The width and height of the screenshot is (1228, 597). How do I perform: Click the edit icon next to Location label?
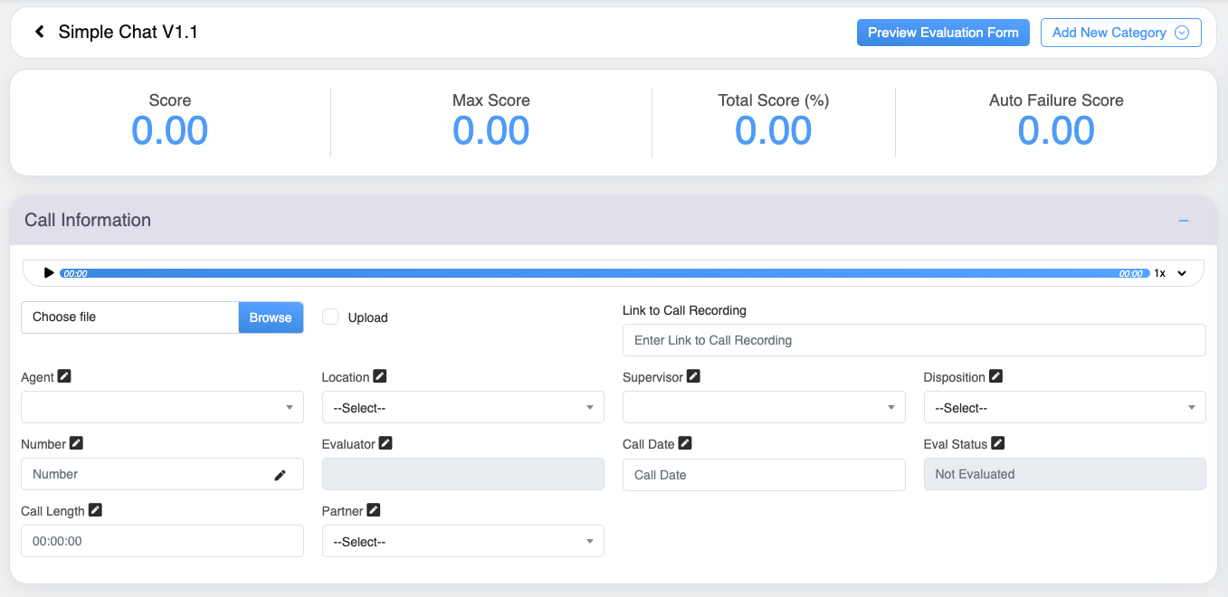click(380, 376)
